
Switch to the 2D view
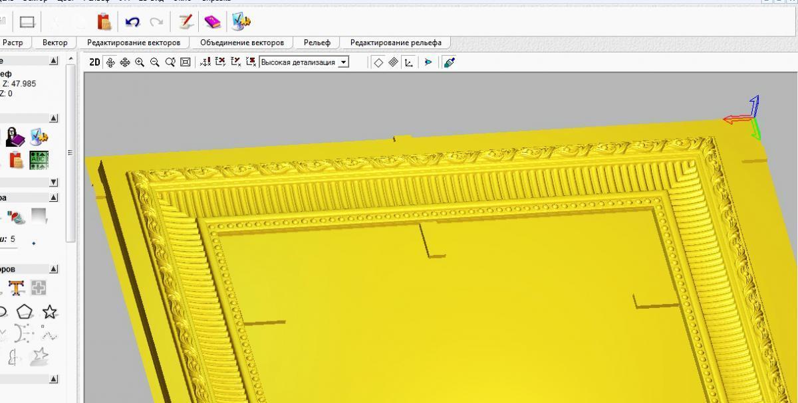point(94,62)
